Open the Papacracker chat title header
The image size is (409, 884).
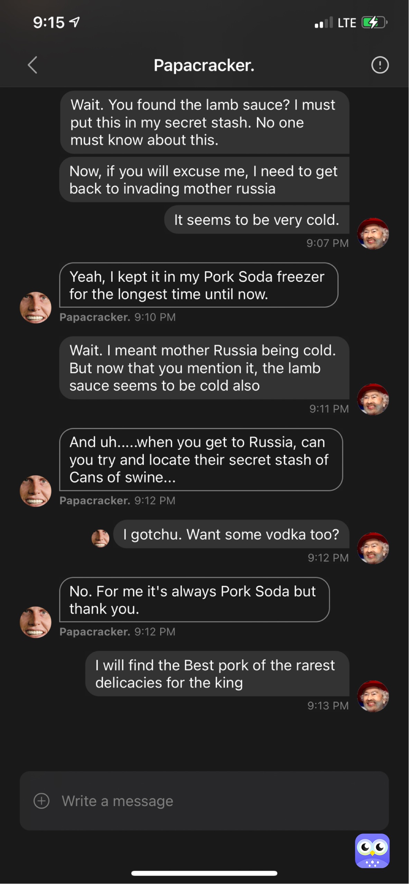[x=204, y=65]
